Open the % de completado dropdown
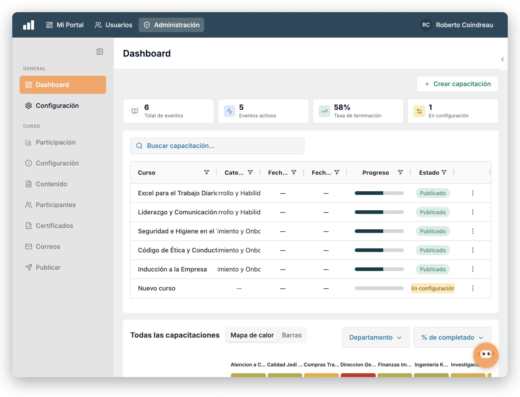 (452, 337)
